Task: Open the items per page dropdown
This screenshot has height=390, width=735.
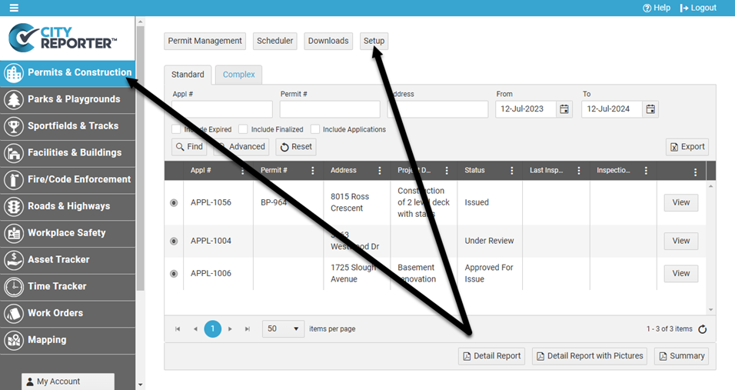Action: coord(283,329)
